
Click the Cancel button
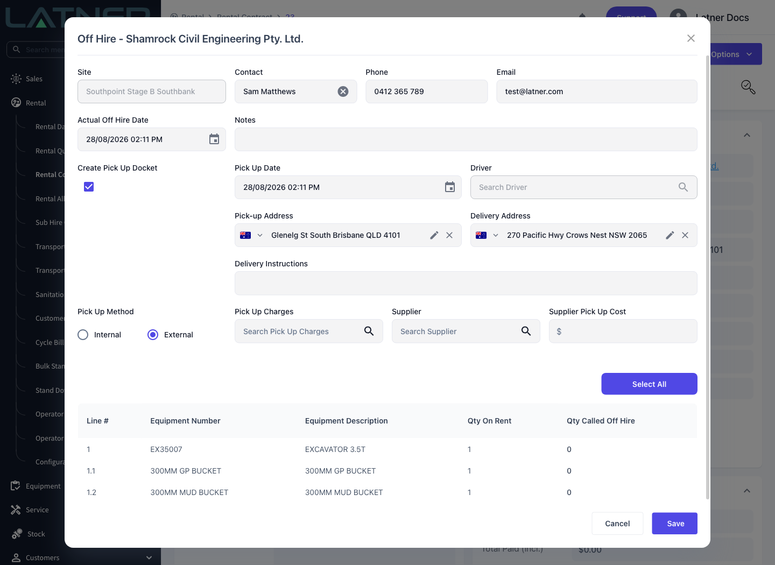617,524
